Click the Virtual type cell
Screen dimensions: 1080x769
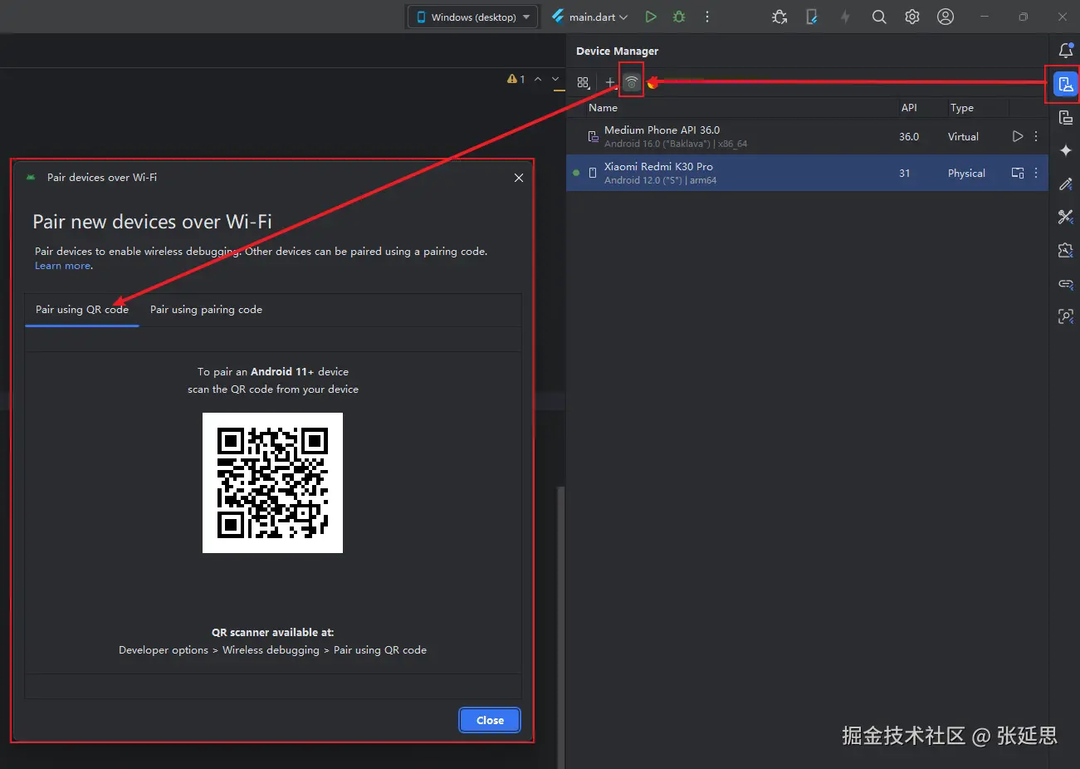click(963, 136)
